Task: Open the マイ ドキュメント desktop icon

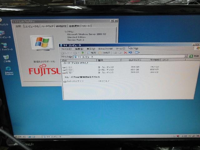Action: coord(4,22)
